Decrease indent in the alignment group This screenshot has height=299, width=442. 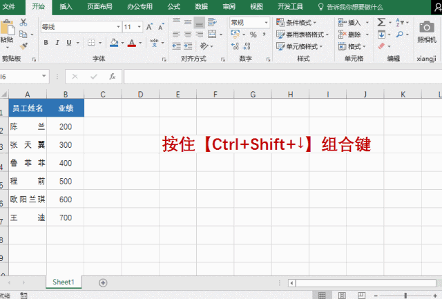tap(177, 46)
